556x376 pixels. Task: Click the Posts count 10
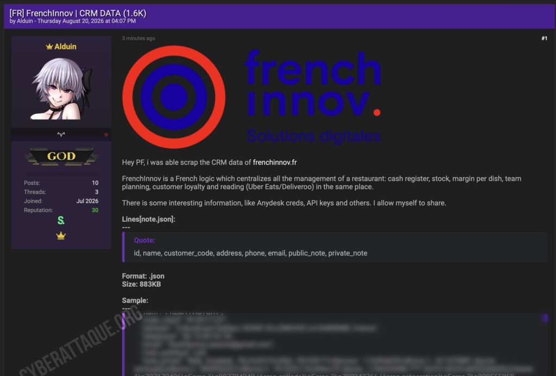pyautogui.click(x=95, y=183)
